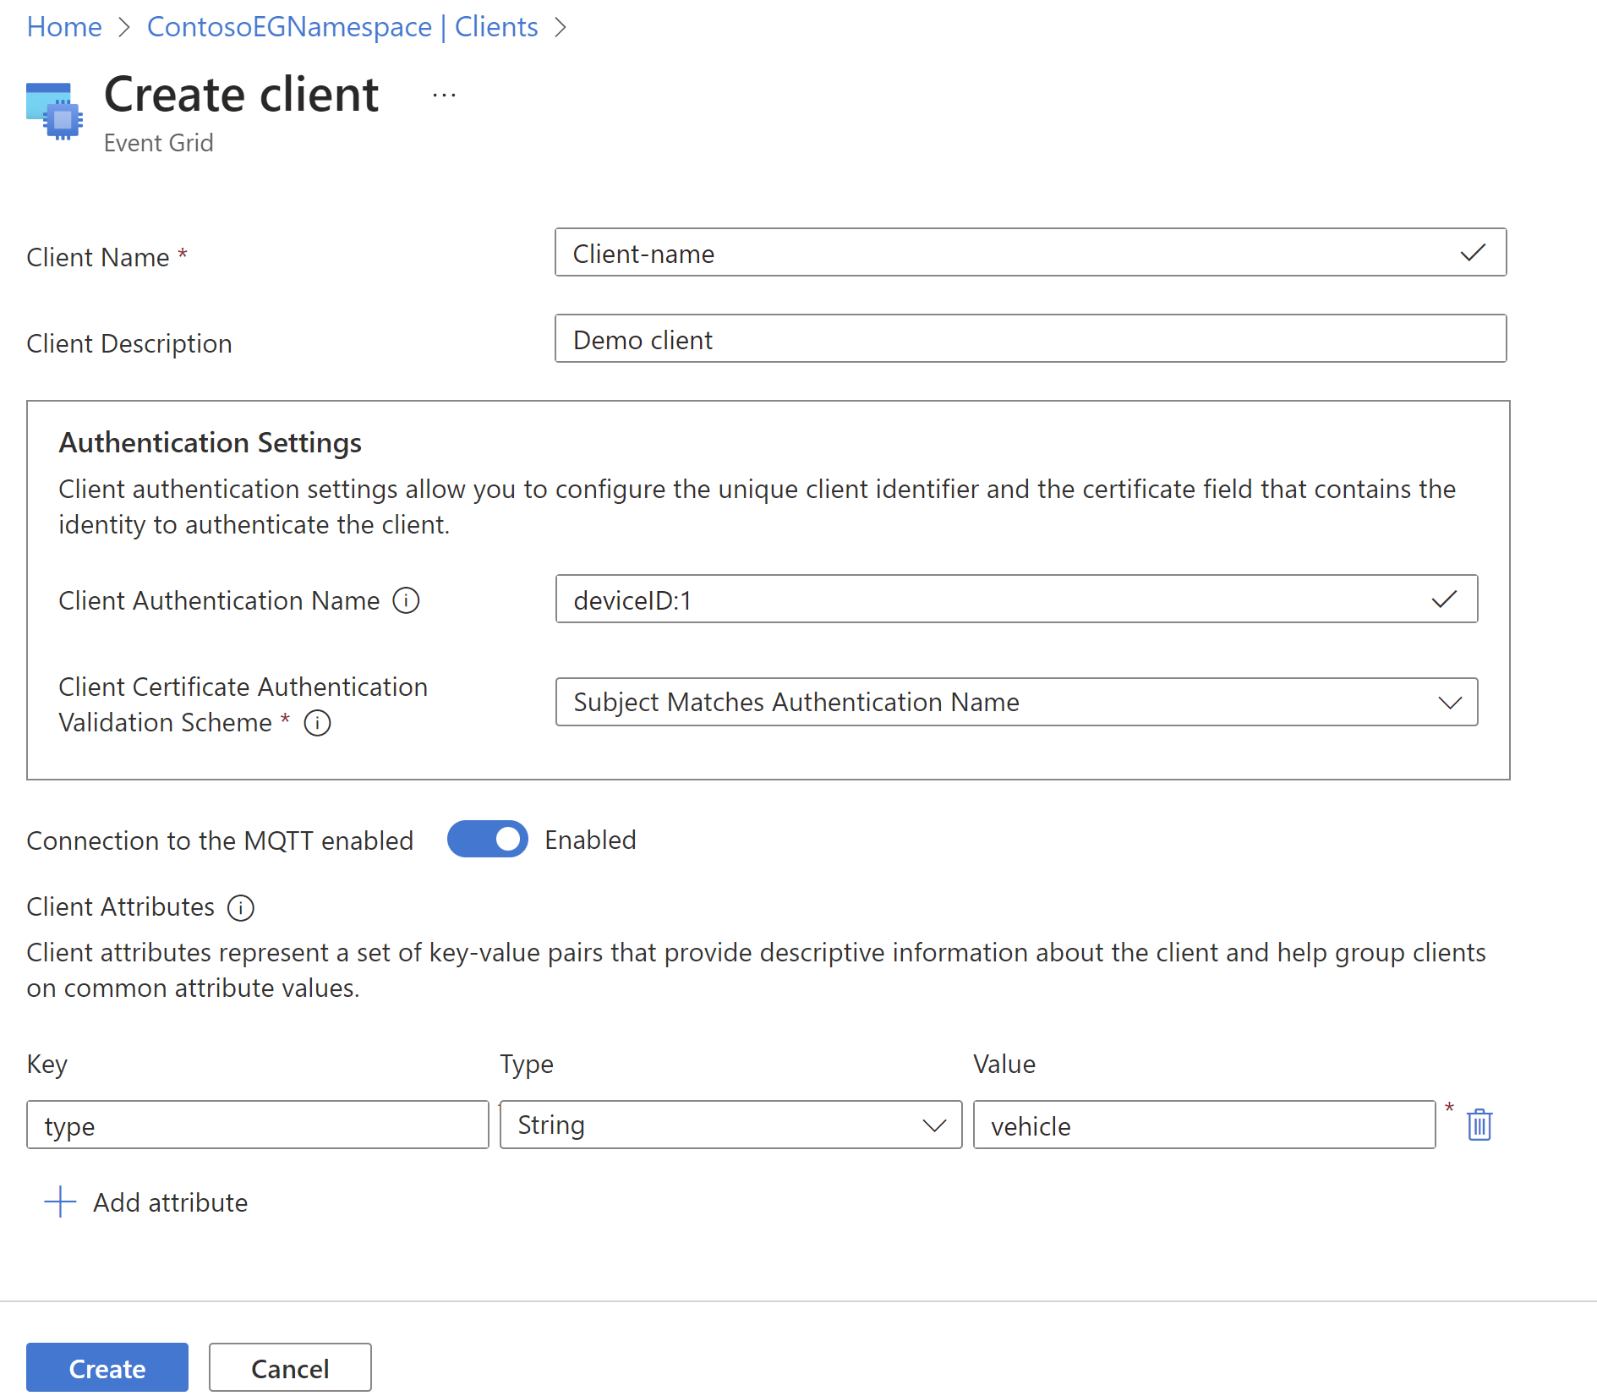Click info icon beside Validation Scheme label
The height and width of the screenshot is (1396, 1597).
pyautogui.click(x=317, y=724)
